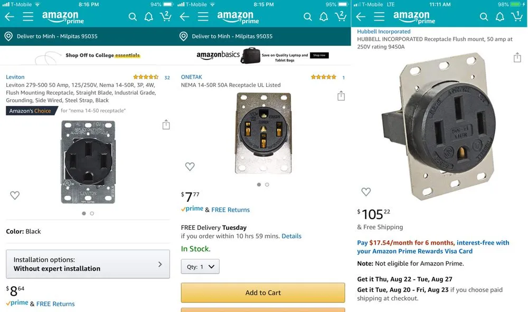528x312 pixels.
Task: Open hamburger menu on ONETAK page
Action: click(203, 17)
